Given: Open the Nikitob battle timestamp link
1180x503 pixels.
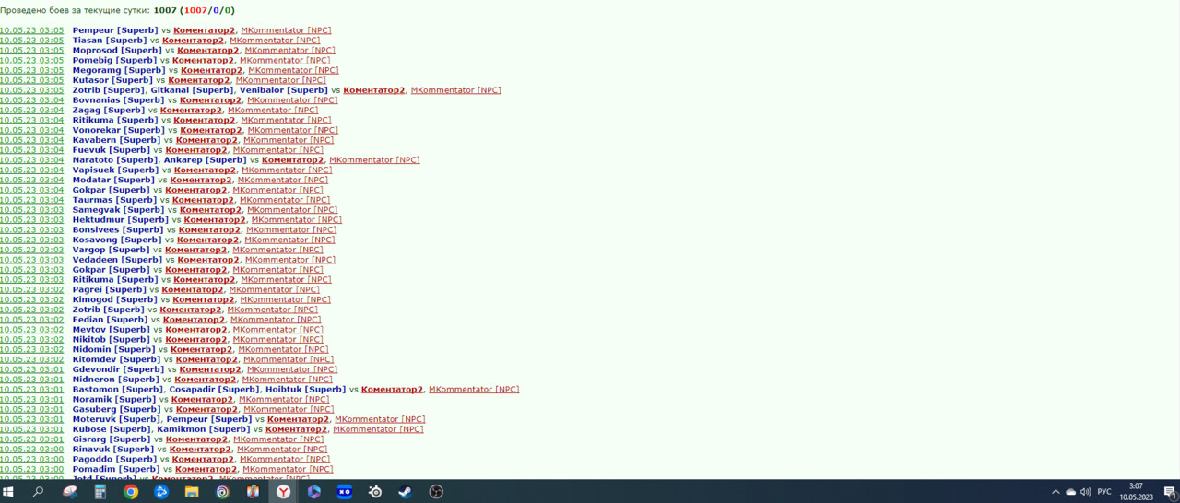Looking at the screenshot, I should point(32,340).
